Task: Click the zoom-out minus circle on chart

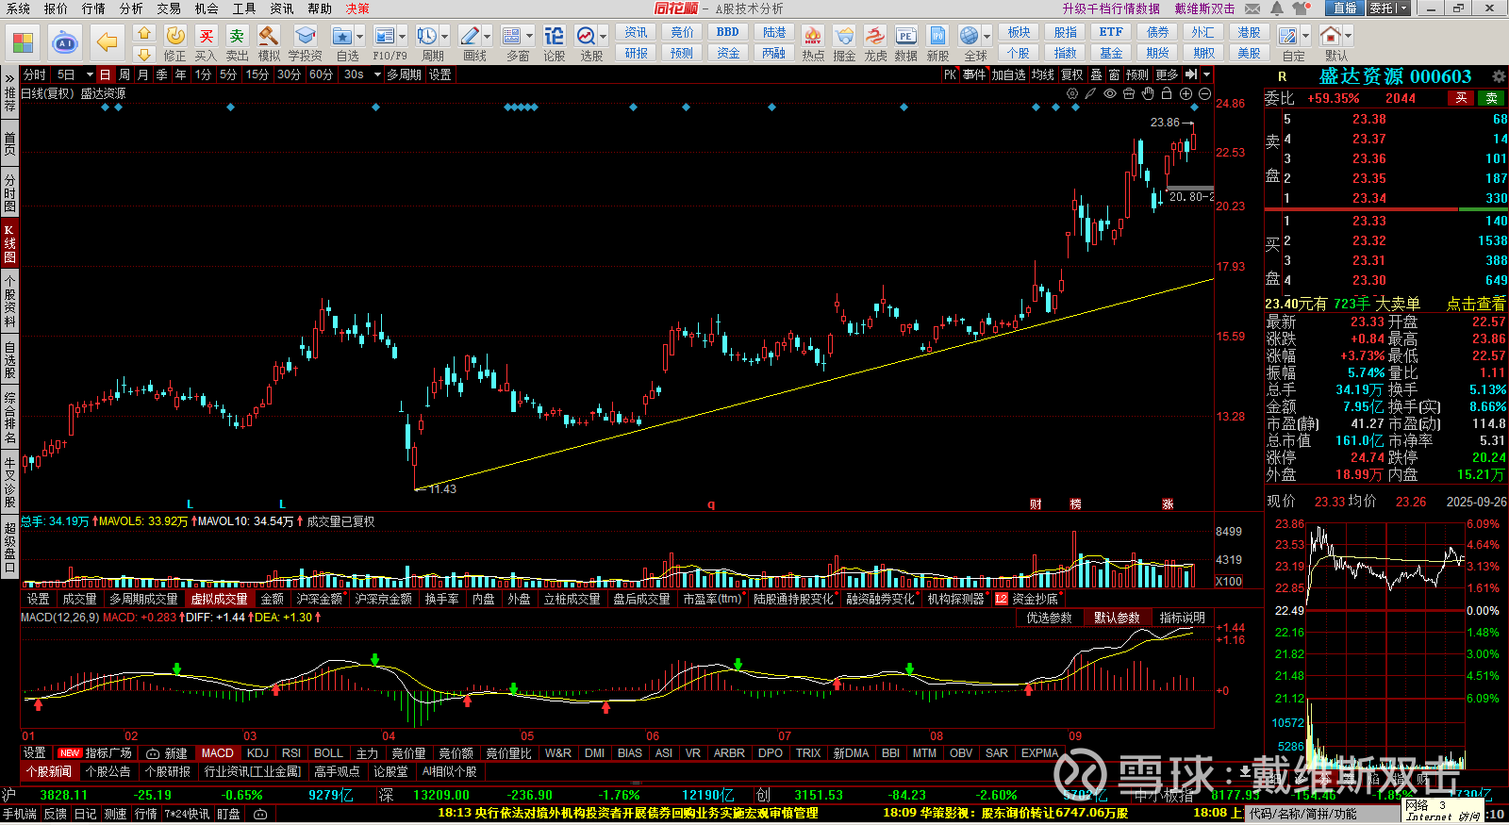Action: pos(1204,93)
